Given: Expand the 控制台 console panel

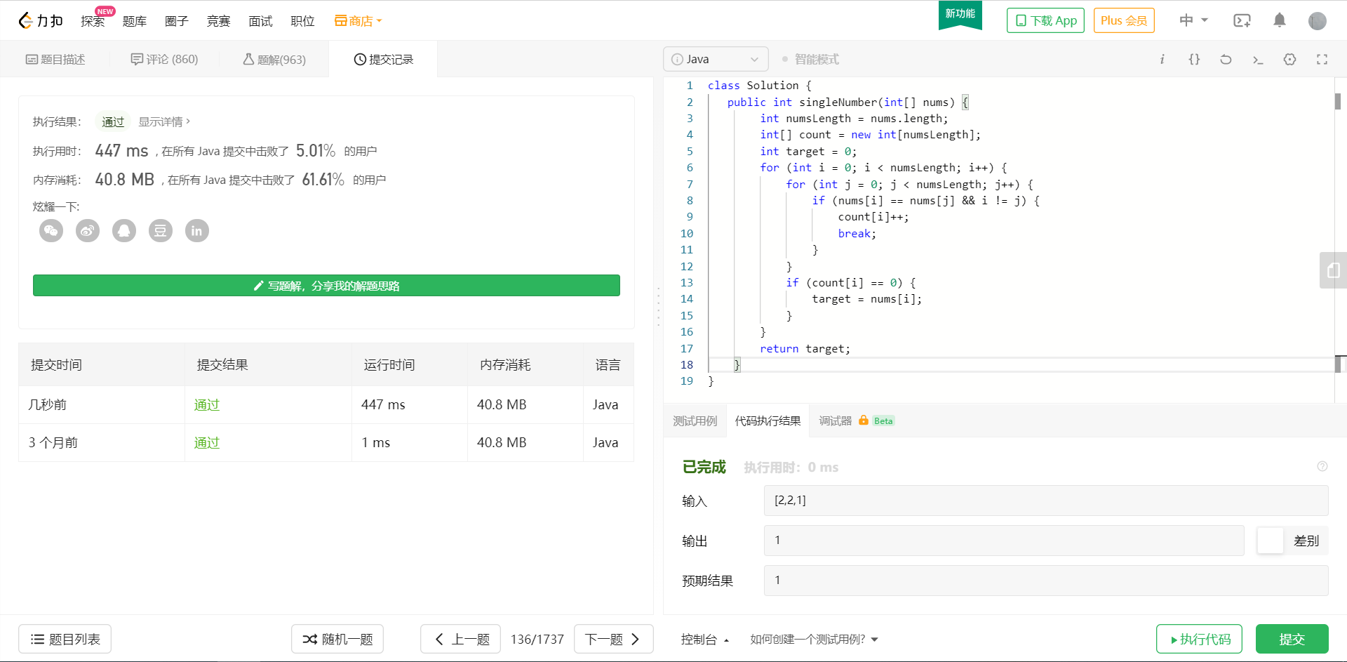Looking at the screenshot, I should pos(705,639).
